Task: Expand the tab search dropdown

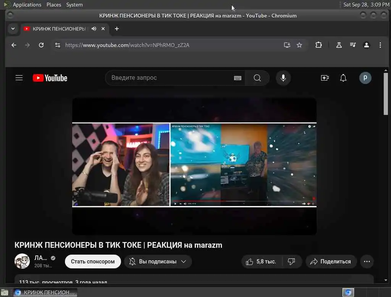Action: pyautogui.click(x=13, y=29)
